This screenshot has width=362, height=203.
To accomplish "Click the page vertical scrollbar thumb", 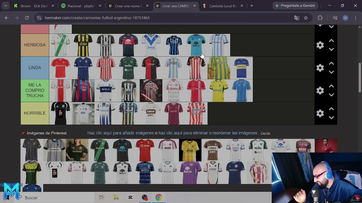I will click(x=360, y=78).
